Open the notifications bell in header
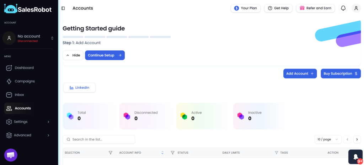The width and height of the screenshot is (364, 165). click(x=343, y=8)
